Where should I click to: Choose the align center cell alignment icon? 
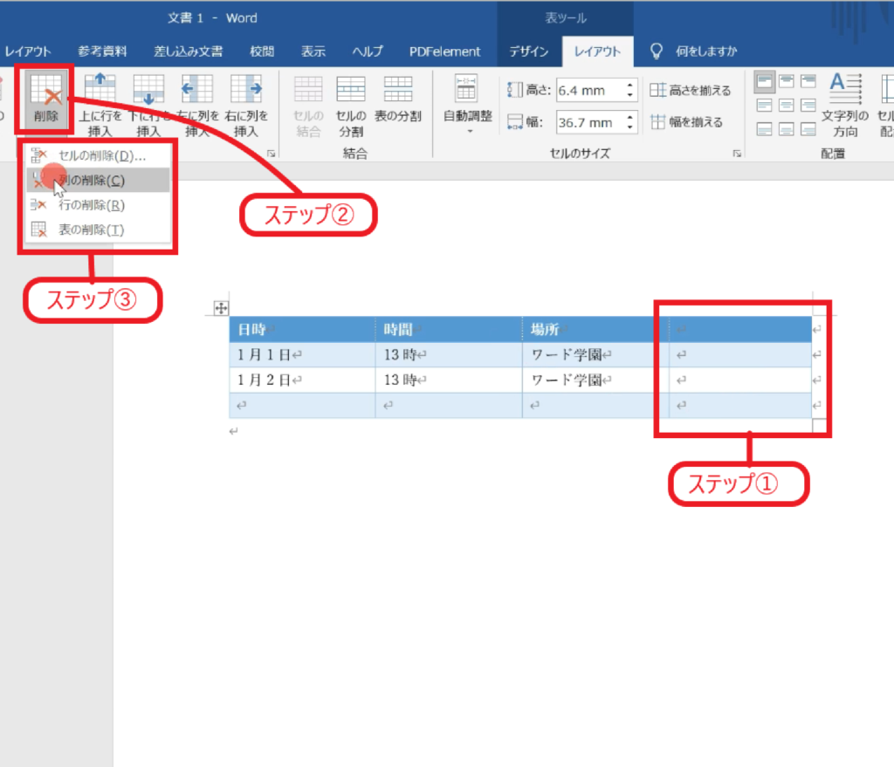(x=786, y=106)
